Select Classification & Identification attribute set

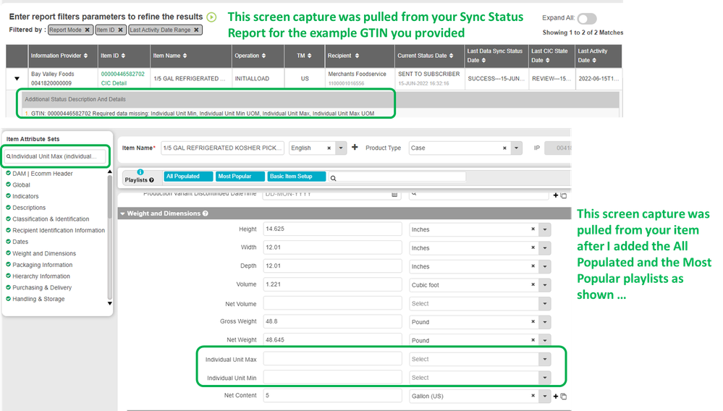[51, 219]
